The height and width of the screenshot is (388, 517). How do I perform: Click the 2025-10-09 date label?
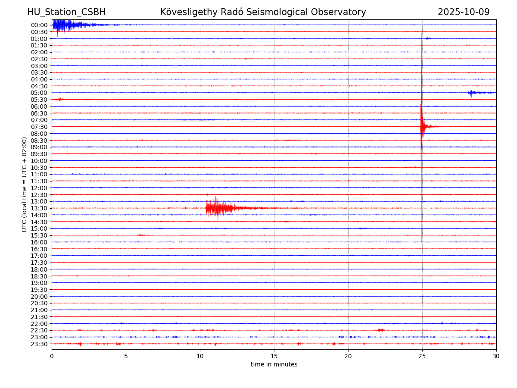(463, 12)
